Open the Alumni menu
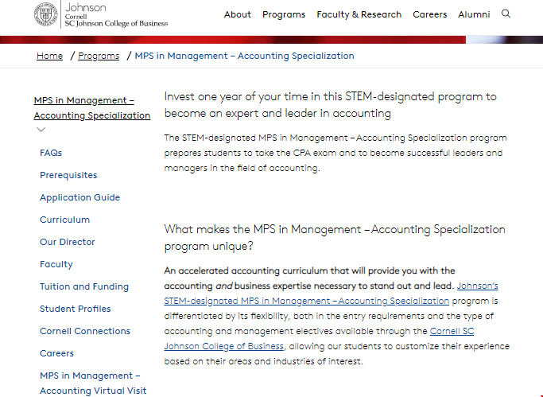 pyautogui.click(x=474, y=14)
